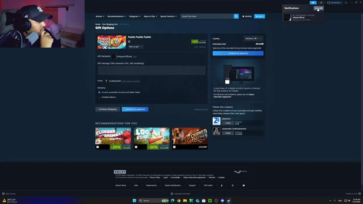The height and width of the screenshot is (204, 363).
Task: Click the Add custom signature link
Action: [x=131, y=81]
